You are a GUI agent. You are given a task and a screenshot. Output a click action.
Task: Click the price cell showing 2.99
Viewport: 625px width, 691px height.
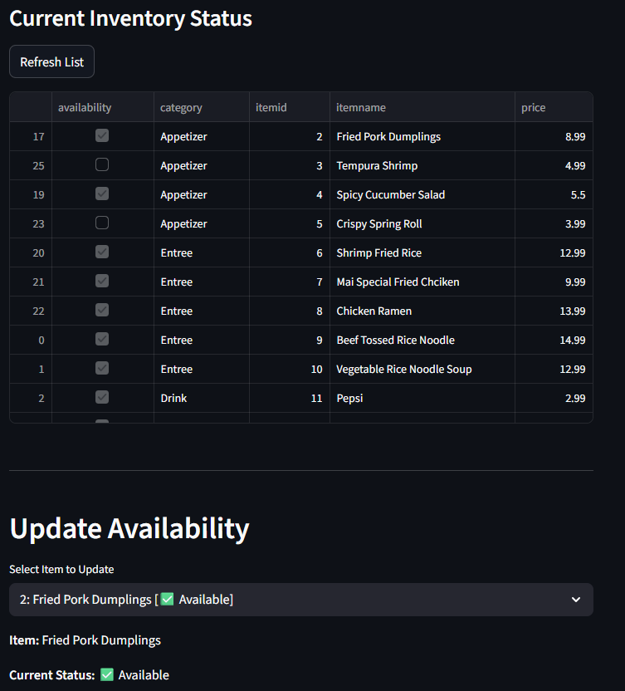pyautogui.click(x=554, y=399)
